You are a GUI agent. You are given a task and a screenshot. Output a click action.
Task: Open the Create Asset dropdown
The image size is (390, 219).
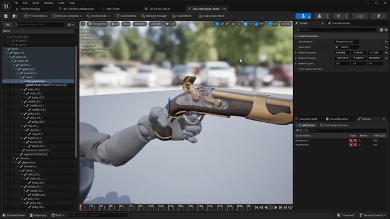coord(97,16)
